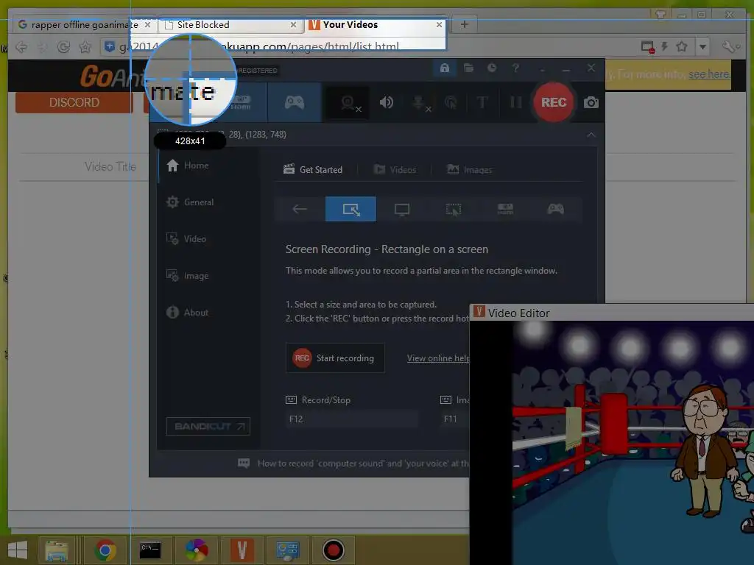Select the around mouse recording mode icon

coord(453,209)
